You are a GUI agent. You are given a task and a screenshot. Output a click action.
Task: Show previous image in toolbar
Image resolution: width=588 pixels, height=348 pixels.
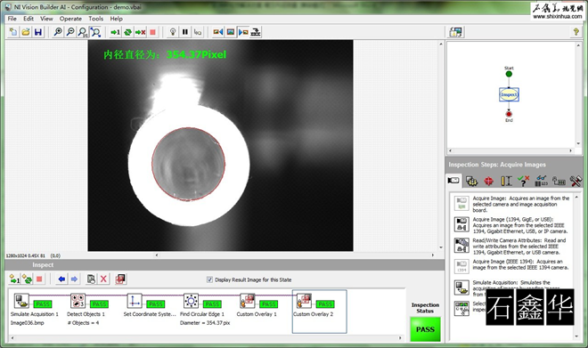tap(218, 32)
